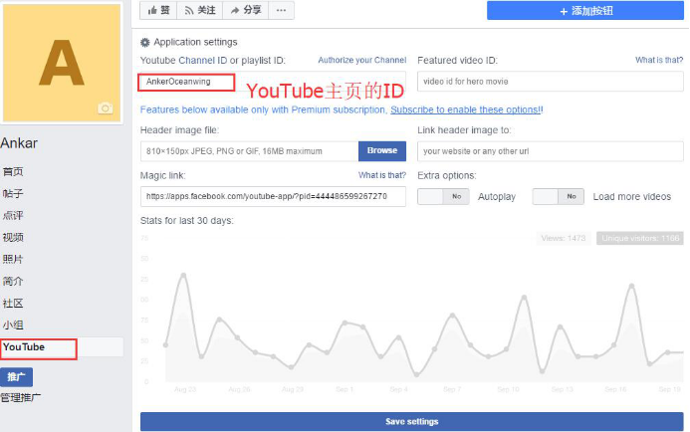The height and width of the screenshot is (432, 690).
Task: Click the Ankar page name
Action: [x=19, y=143]
